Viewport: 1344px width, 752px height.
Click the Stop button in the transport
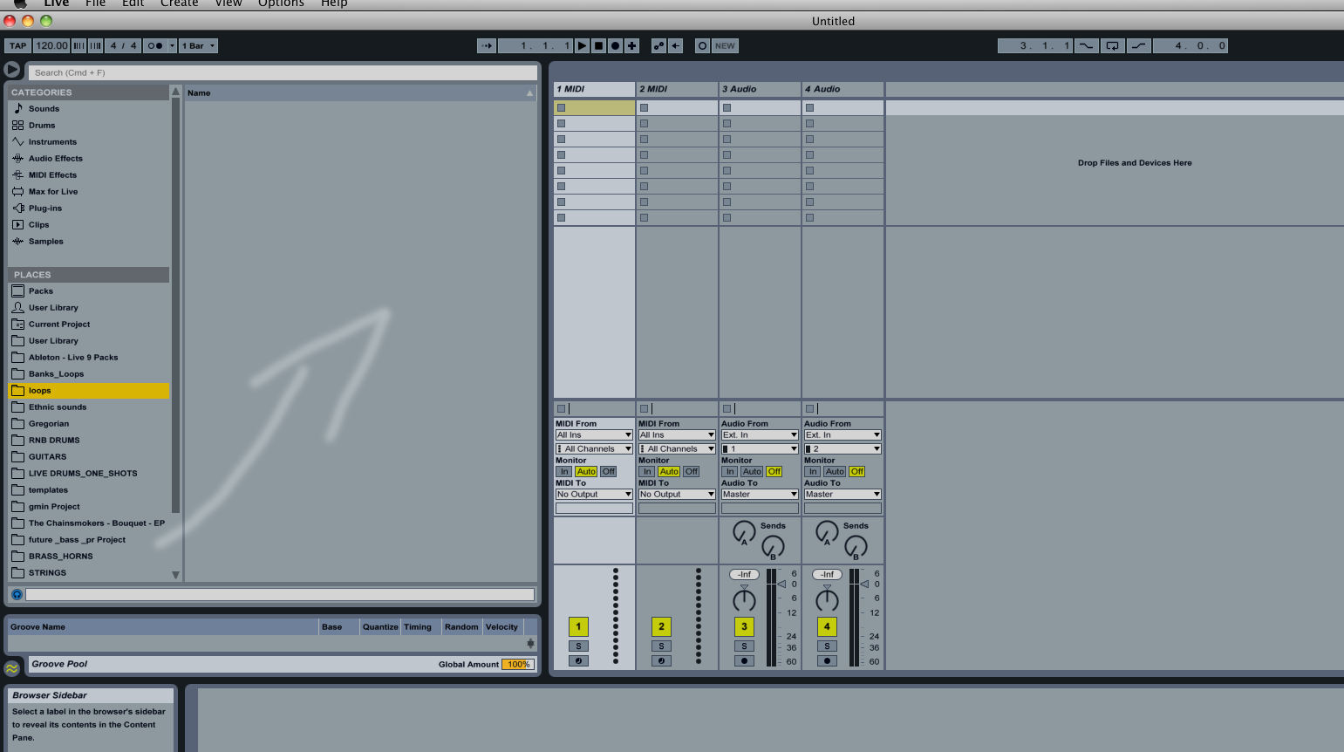tap(598, 45)
